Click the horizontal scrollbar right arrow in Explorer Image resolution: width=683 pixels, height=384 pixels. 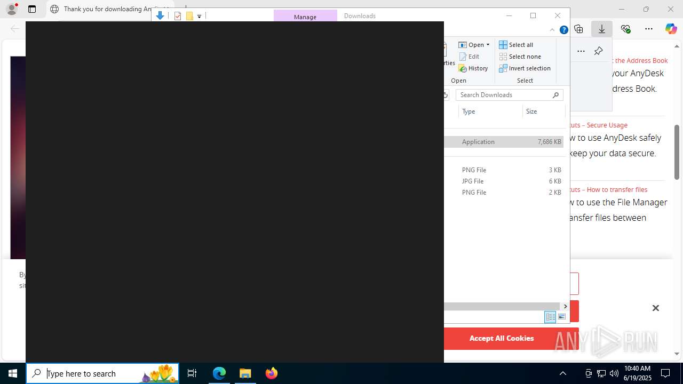(x=565, y=306)
